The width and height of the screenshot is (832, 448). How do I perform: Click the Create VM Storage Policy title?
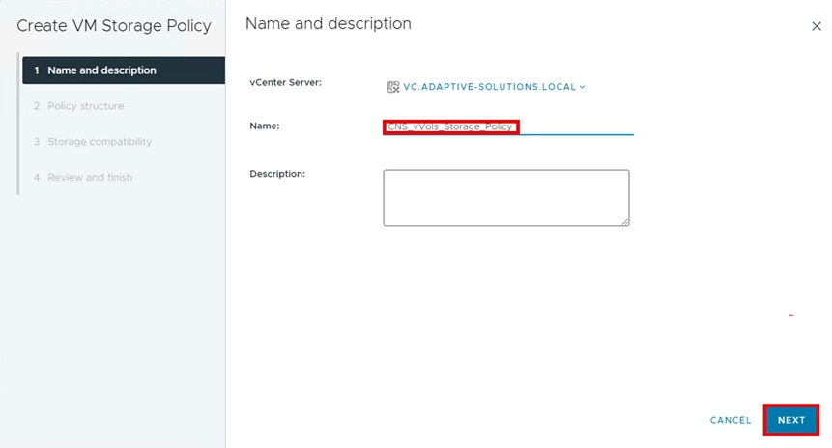pyautogui.click(x=114, y=26)
